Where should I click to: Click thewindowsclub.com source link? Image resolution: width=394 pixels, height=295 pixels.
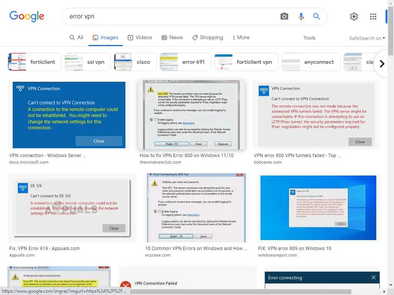click(x=160, y=162)
